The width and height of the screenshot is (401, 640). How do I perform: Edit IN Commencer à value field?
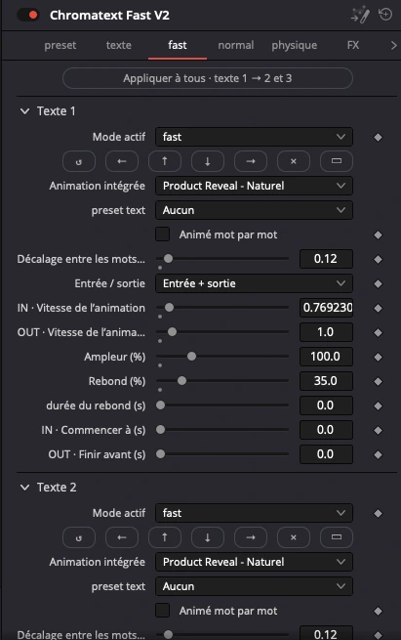(x=326, y=430)
